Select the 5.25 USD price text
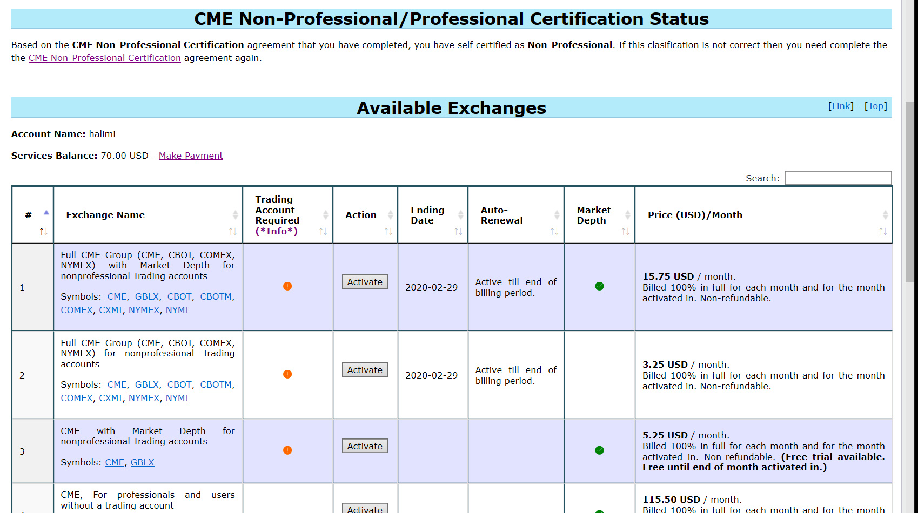 pyautogui.click(x=665, y=435)
